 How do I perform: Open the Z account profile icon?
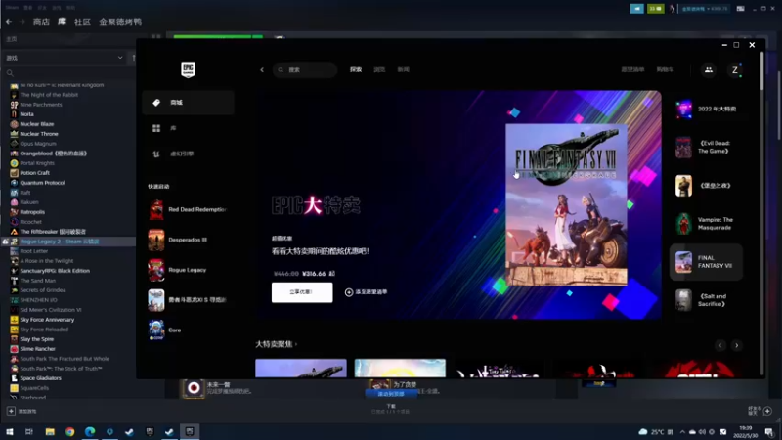point(735,70)
